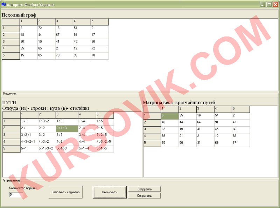Select cell 35 in shortest paths matrix
280x208 pixels.
pyautogui.click(x=188, y=116)
